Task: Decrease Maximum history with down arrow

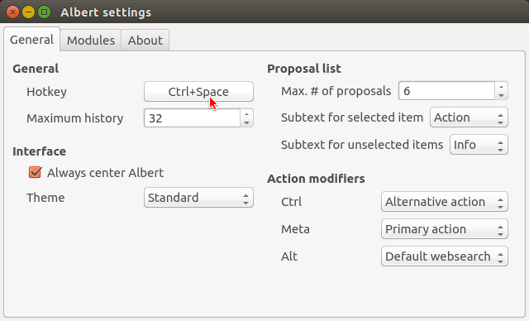Action: tap(246, 122)
